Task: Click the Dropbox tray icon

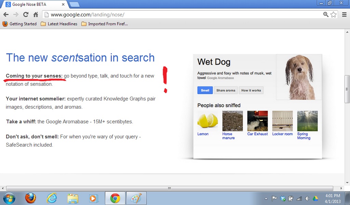Action: (x=283, y=198)
